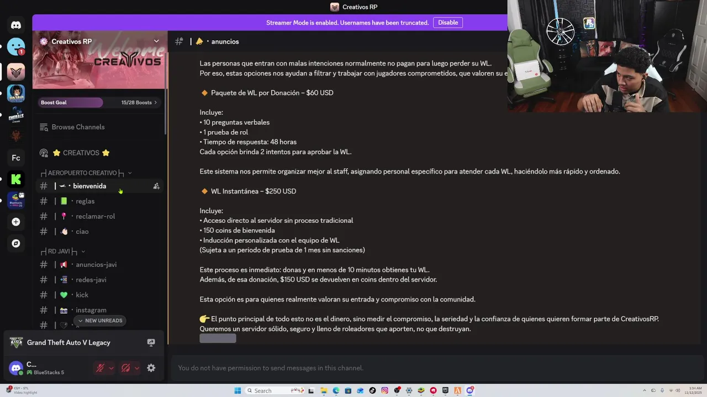Screen dimensions: 707x397
Task: Click taskbar volume icon
Action: pyautogui.click(x=678, y=390)
